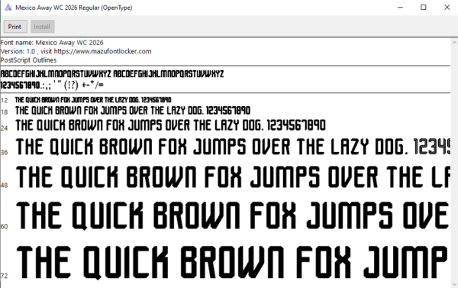Click the greyed-out Install button
Image resolution: width=458 pixels, height=288 pixels.
(x=42, y=27)
